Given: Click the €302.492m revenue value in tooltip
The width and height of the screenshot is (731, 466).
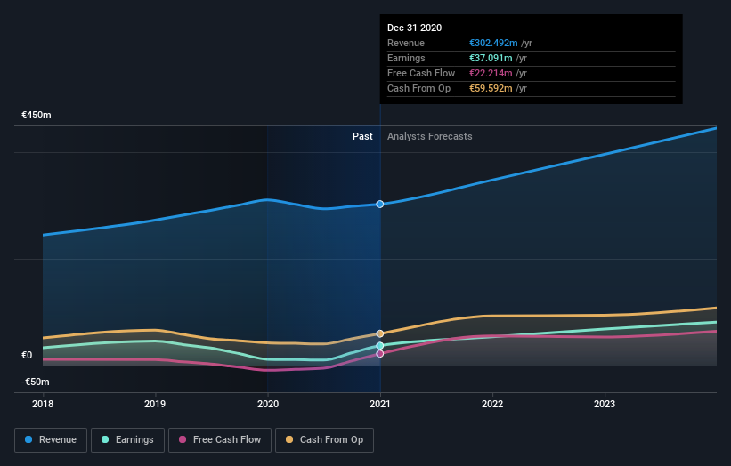Looking at the screenshot, I should (493, 43).
